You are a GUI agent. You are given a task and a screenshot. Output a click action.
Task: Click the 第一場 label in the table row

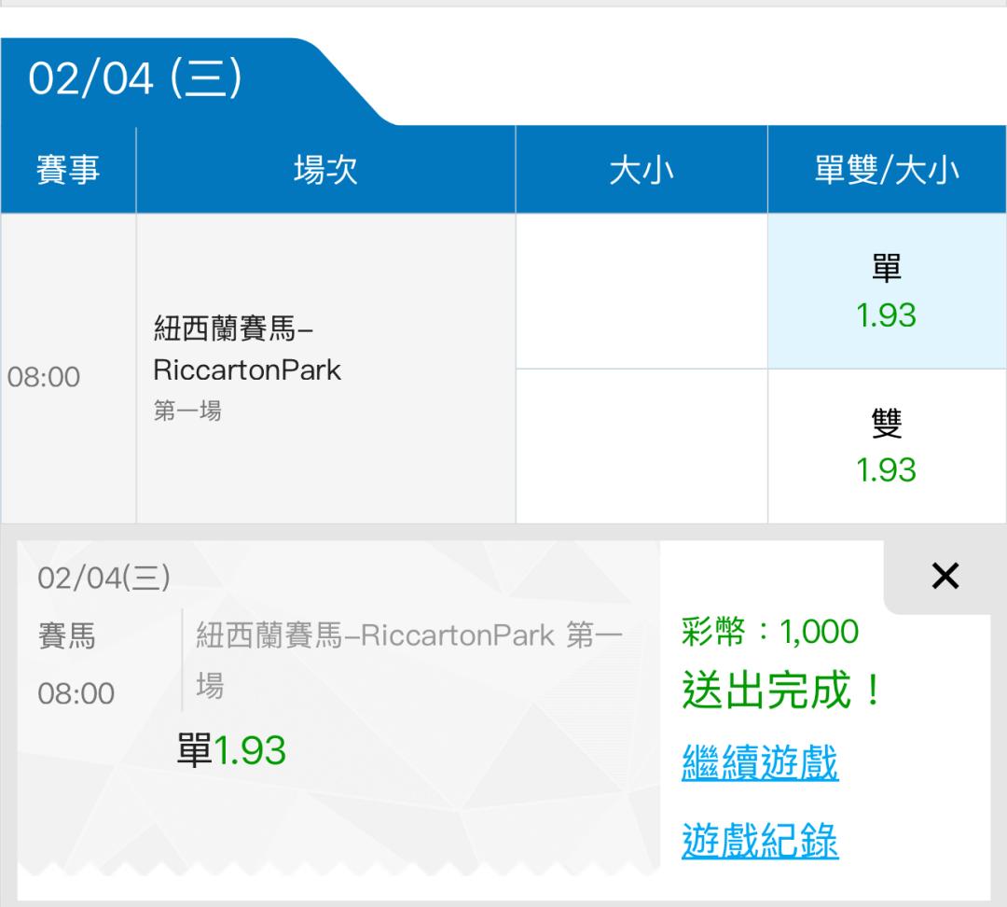187,411
